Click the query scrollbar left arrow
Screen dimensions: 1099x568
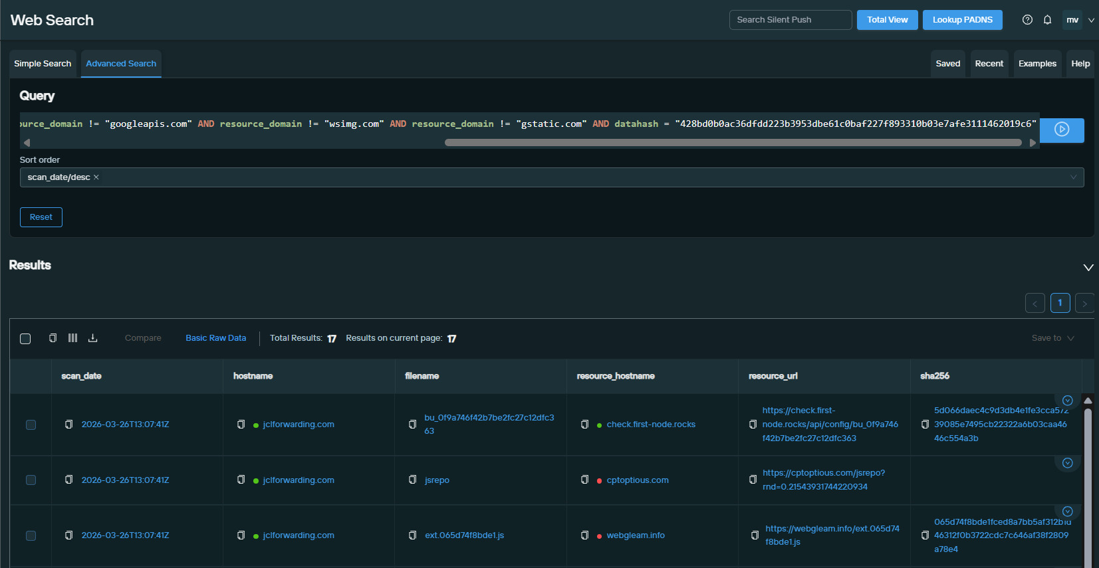27,142
